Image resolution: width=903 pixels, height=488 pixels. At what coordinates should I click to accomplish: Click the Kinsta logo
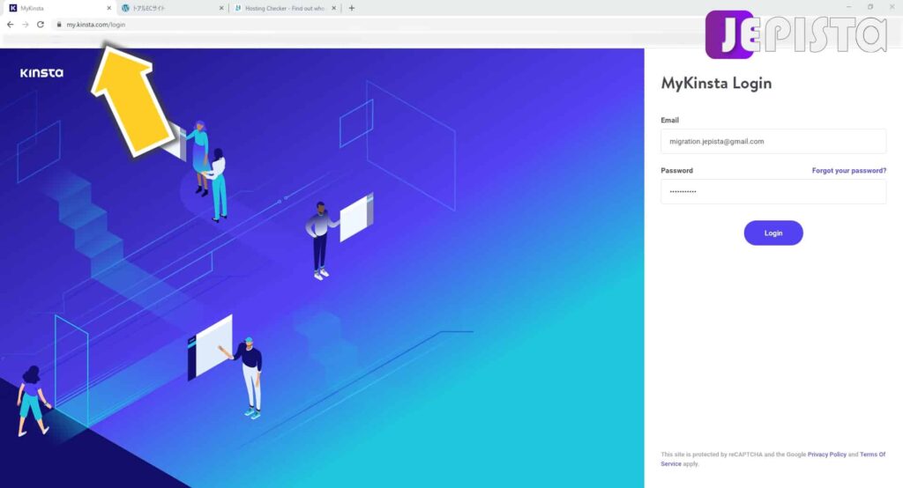click(41, 73)
